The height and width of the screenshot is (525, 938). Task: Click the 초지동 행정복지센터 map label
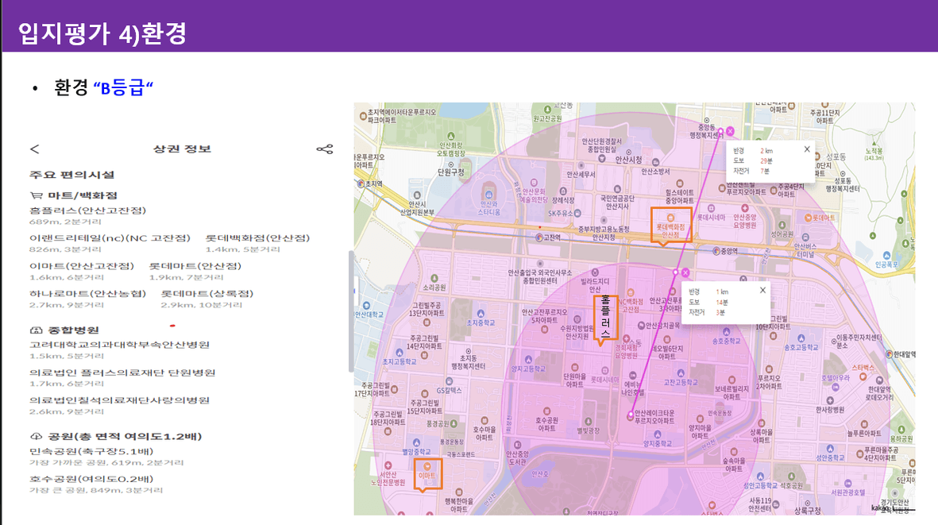pyautogui.click(x=468, y=362)
